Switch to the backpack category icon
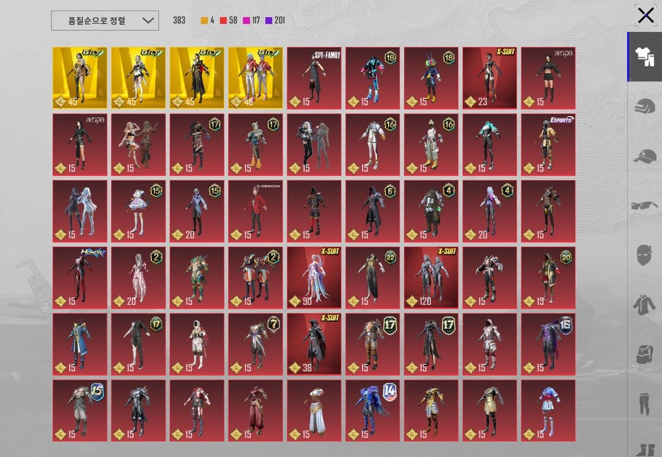This screenshot has height=457, width=662. coord(644,354)
